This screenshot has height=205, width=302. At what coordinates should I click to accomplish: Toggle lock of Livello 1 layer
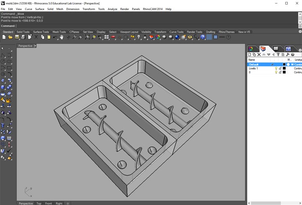[x=280, y=68]
